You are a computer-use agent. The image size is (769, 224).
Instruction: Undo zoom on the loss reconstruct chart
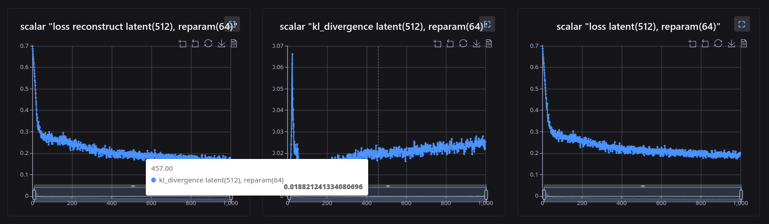point(195,43)
